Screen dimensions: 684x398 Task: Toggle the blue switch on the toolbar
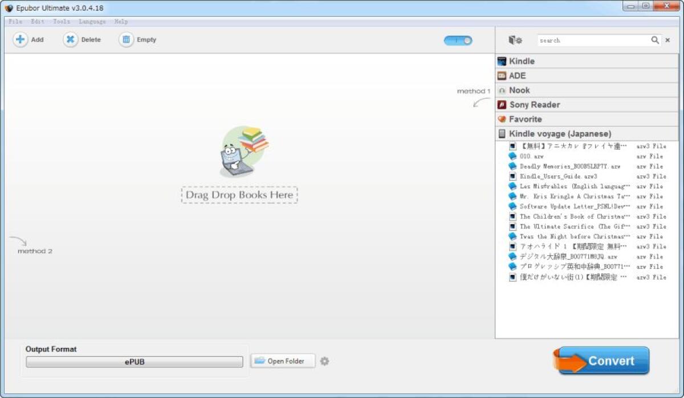coord(457,40)
